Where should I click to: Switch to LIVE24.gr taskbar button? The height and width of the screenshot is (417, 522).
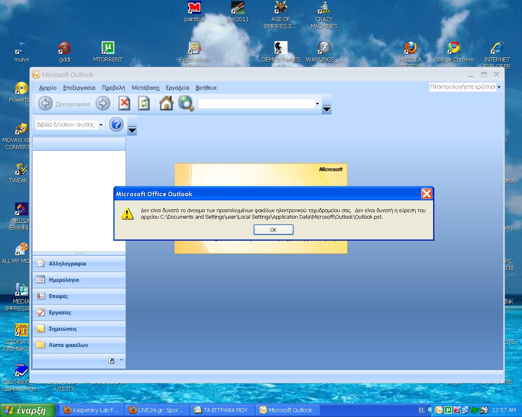click(x=157, y=410)
